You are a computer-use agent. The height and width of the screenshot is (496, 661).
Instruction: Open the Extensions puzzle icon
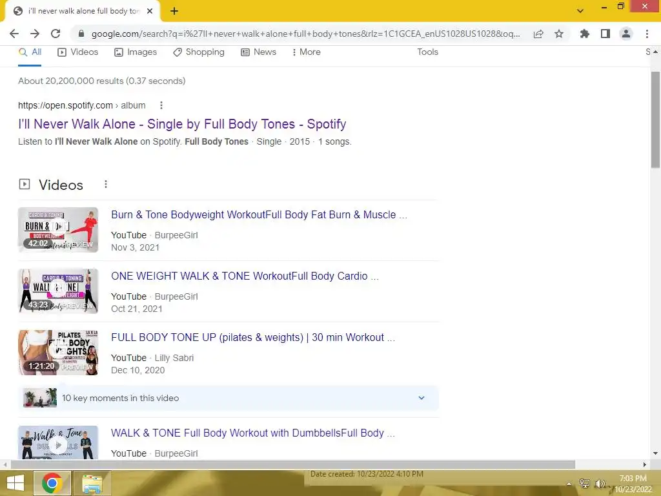pos(585,34)
